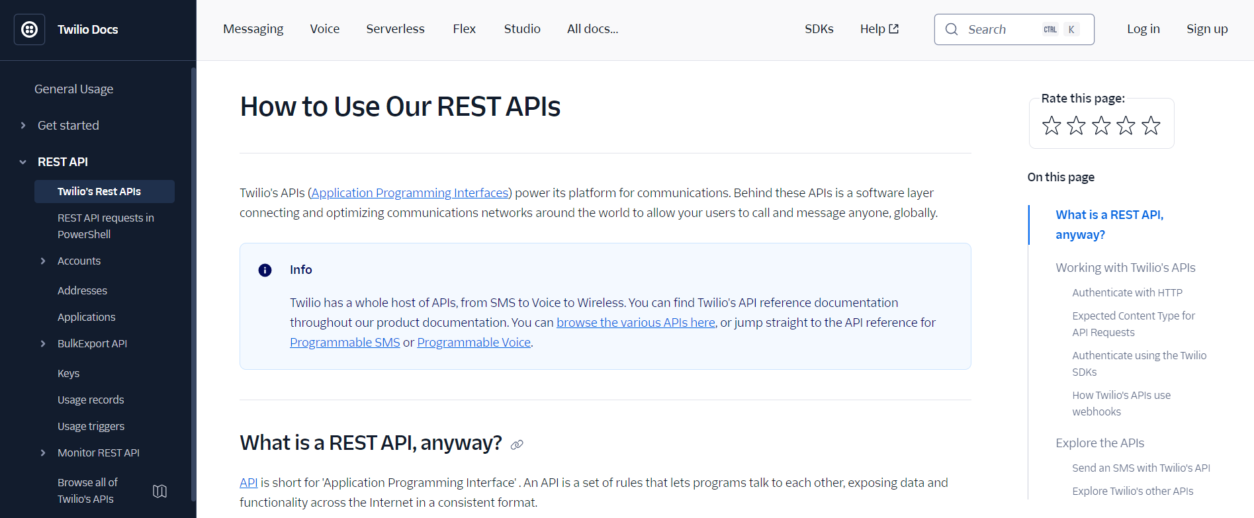Viewport: 1254px width, 518px height.
Task: Rate page with fourth star
Action: 1126,125
